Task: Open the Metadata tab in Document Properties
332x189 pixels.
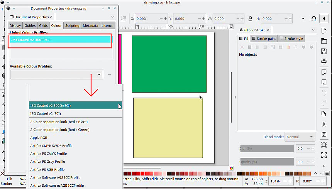Action: [90, 25]
